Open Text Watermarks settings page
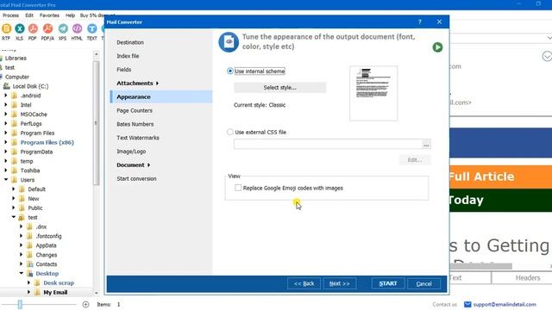552x310 pixels. pyautogui.click(x=138, y=138)
